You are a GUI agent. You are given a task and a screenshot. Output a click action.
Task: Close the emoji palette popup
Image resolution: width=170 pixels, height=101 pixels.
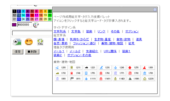click(155, 10)
